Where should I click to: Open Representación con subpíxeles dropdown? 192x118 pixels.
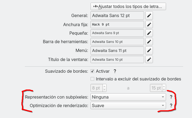pyautogui.click(x=128, y=97)
